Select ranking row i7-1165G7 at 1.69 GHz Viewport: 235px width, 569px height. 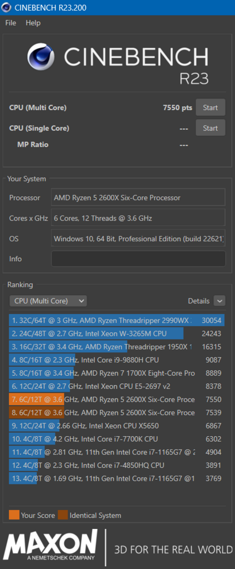(x=116, y=478)
